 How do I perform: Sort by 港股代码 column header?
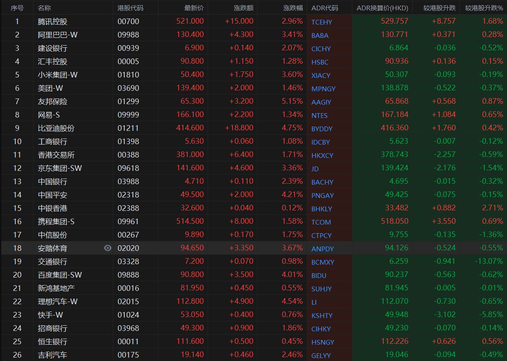(x=131, y=8)
